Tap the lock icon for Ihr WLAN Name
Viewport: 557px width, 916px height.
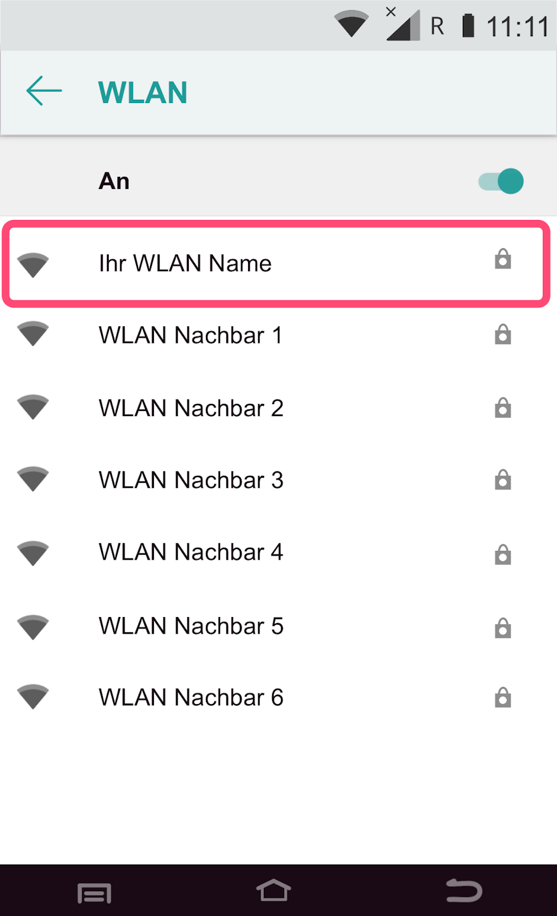(x=503, y=260)
